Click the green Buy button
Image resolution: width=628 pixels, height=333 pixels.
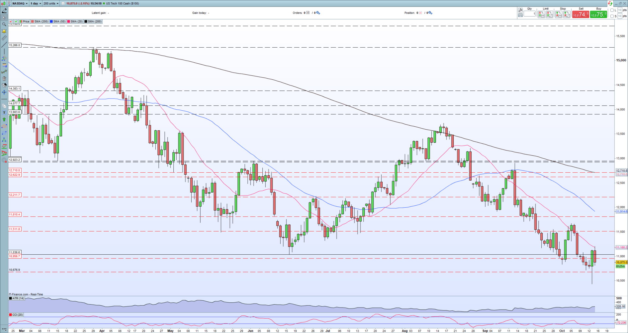599,14
